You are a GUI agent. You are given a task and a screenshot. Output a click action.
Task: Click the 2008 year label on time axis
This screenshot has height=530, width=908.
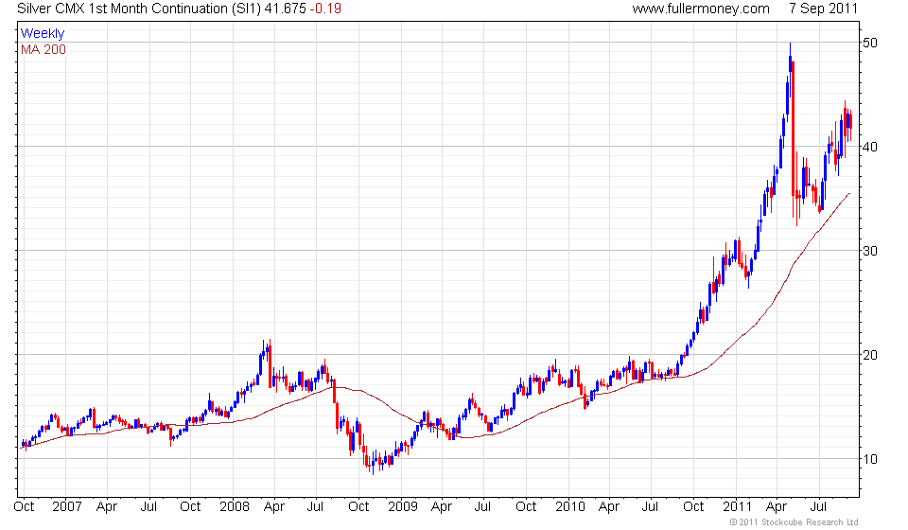pos(235,507)
